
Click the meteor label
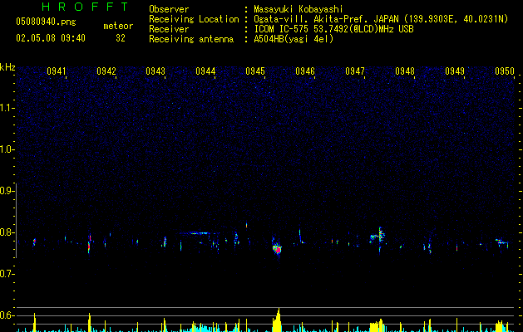(118, 26)
